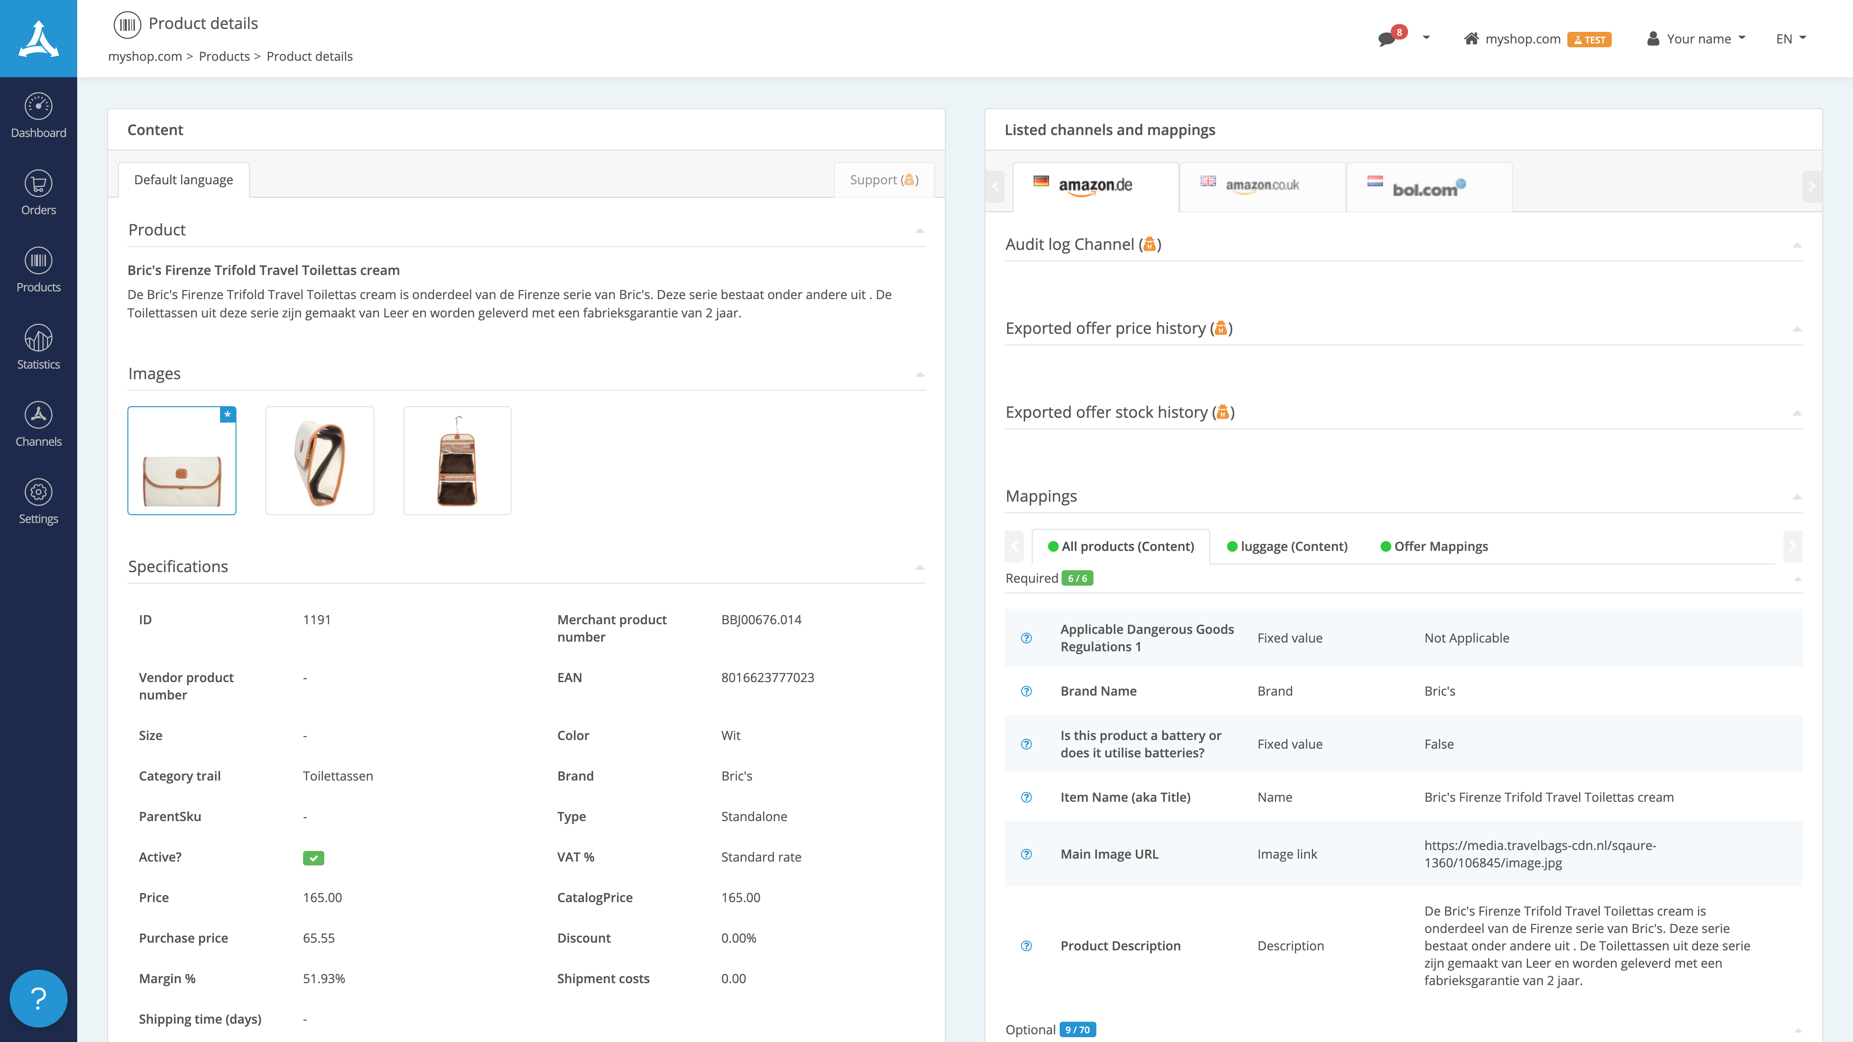Image resolution: width=1853 pixels, height=1042 pixels.
Task: Open Settings from the sidebar
Action: (x=38, y=500)
